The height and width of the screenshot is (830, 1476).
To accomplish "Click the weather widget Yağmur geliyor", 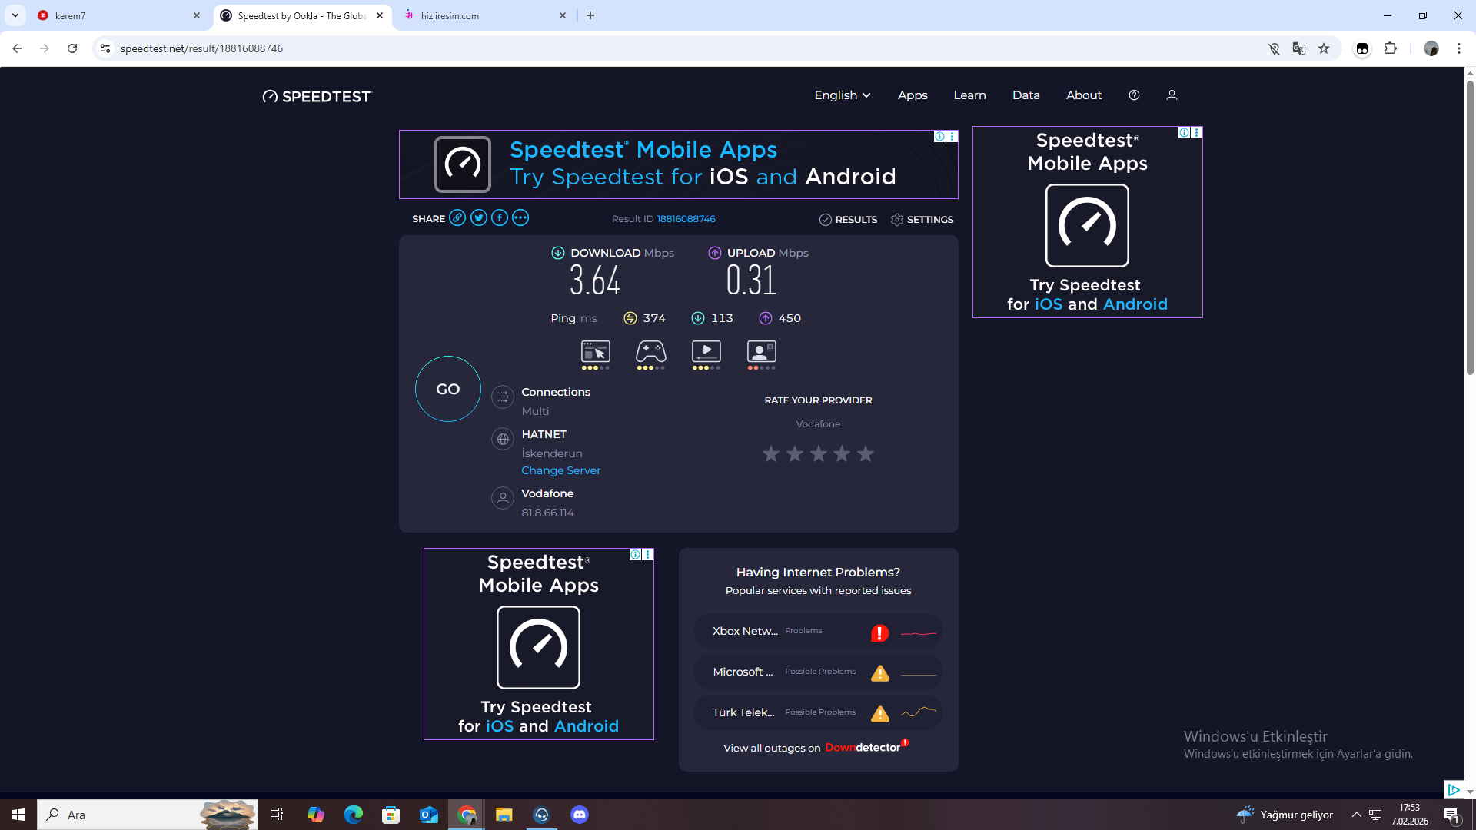I will (1284, 815).
